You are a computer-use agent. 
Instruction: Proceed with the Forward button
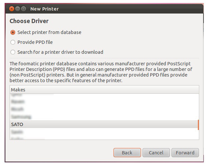[185, 152]
